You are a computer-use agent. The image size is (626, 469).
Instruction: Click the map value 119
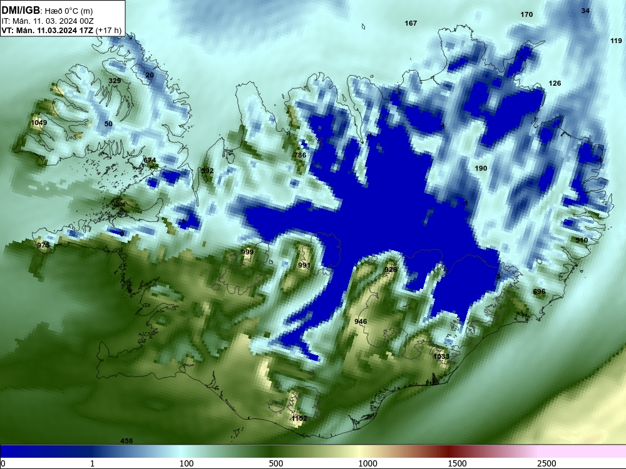(x=616, y=41)
